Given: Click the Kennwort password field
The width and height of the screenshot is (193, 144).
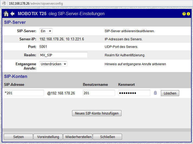Looking at the screenshot, I should point(134,93).
